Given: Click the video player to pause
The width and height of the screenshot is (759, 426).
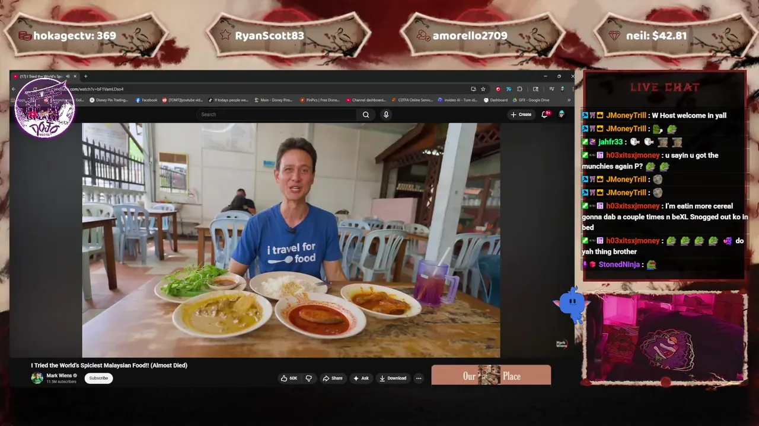Looking at the screenshot, I should tap(291, 240).
